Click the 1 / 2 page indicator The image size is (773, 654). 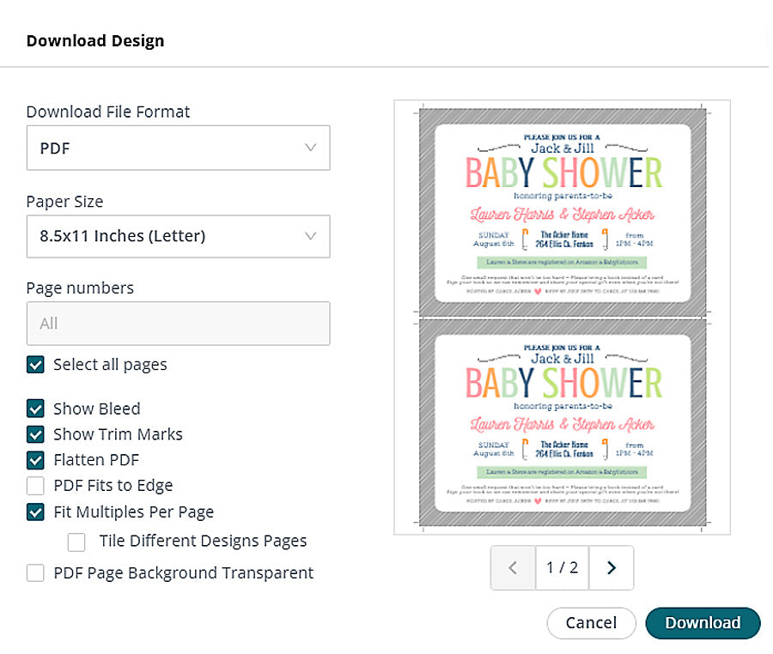click(x=562, y=568)
